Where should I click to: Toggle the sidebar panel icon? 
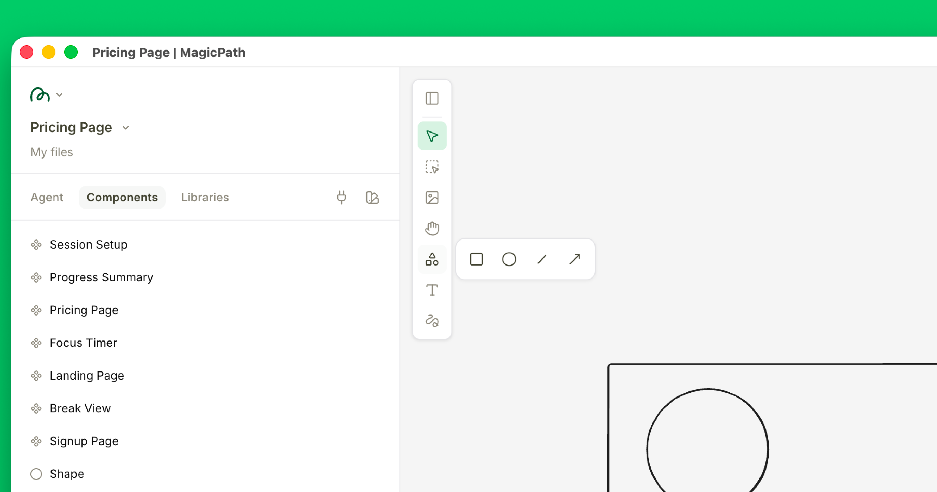pos(432,98)
